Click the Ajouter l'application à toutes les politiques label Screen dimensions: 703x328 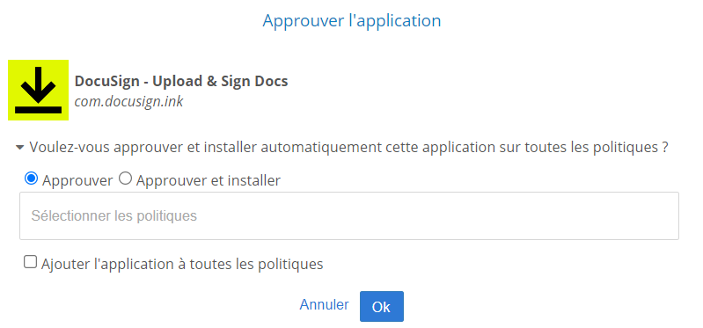(x=182, y=264)
